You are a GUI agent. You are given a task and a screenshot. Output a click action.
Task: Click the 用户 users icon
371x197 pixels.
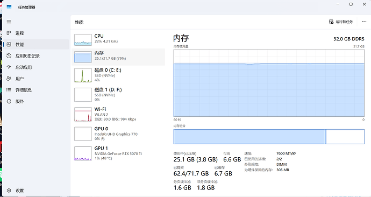pyautogui.click(x=9, y=79)
